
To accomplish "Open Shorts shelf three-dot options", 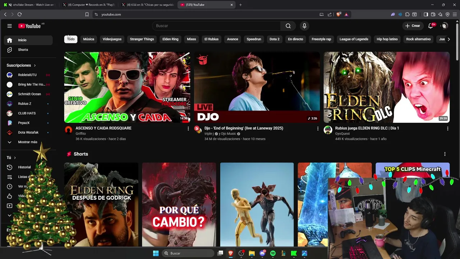I will pos(445,154).
